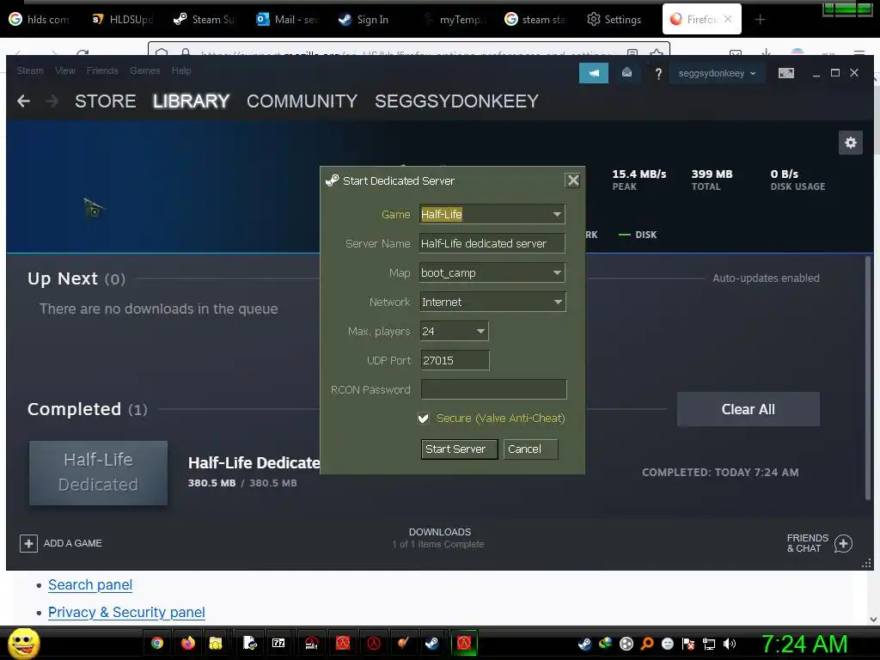The height and width of the screenshot is (660, 880).
Task: Open the Steam menu
Action: [x=30, y=70]
